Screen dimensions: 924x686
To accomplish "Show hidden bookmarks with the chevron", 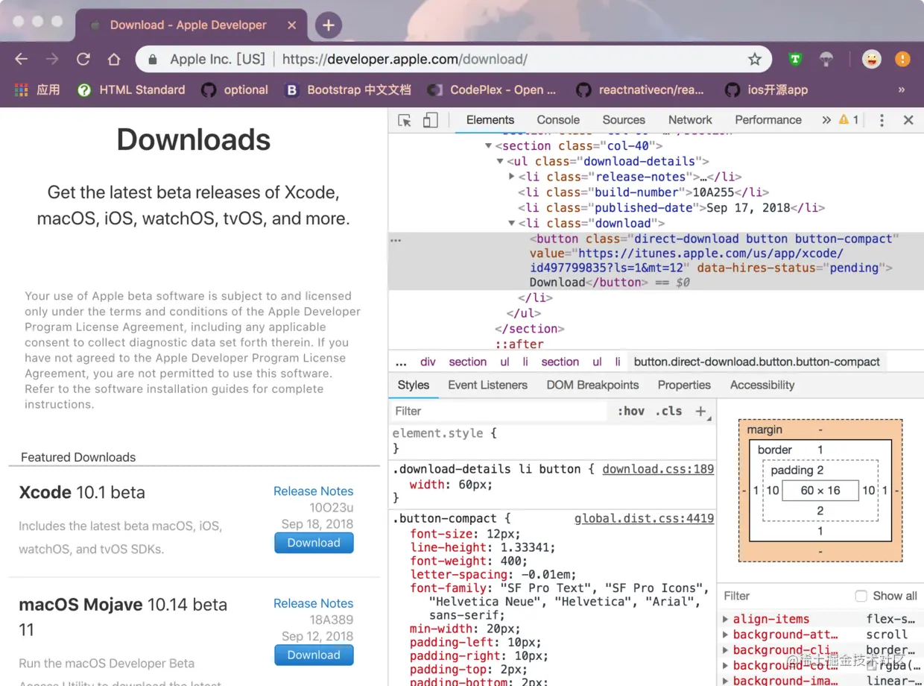I will tap(902, 89).
